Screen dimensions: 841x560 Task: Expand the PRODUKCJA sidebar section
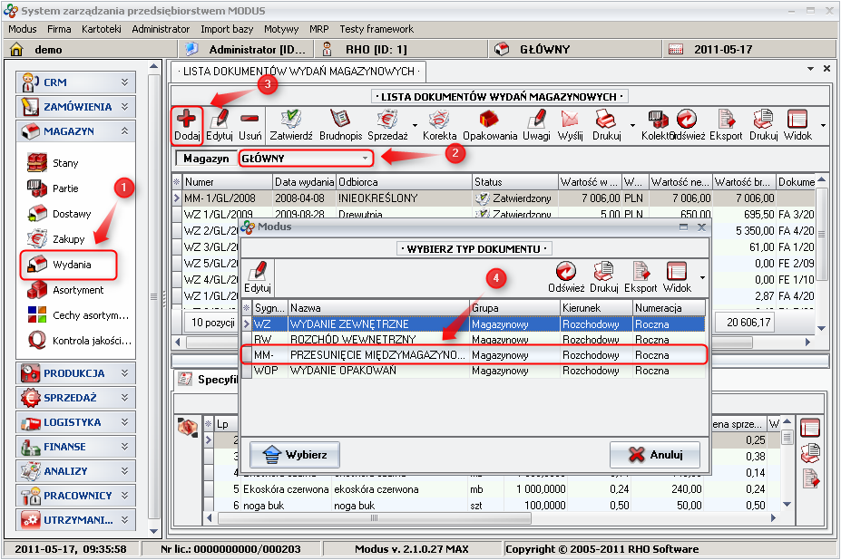[x=75, y=373]
